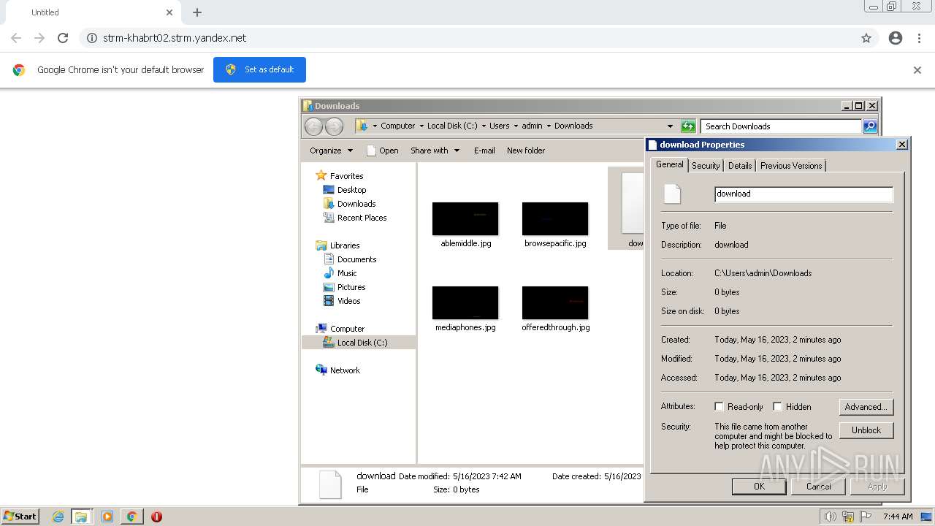Dismiss the default browser notification bar
Screen dimensions: 935x526
tap(917, 70)
